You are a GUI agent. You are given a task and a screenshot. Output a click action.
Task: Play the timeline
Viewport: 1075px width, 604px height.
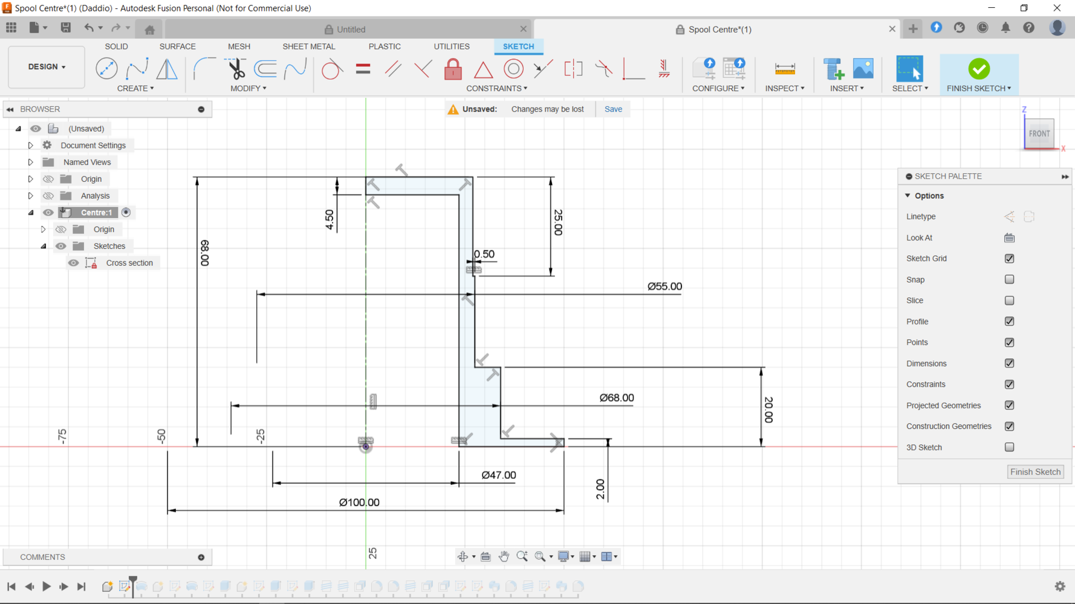click(x=46, y=586)
